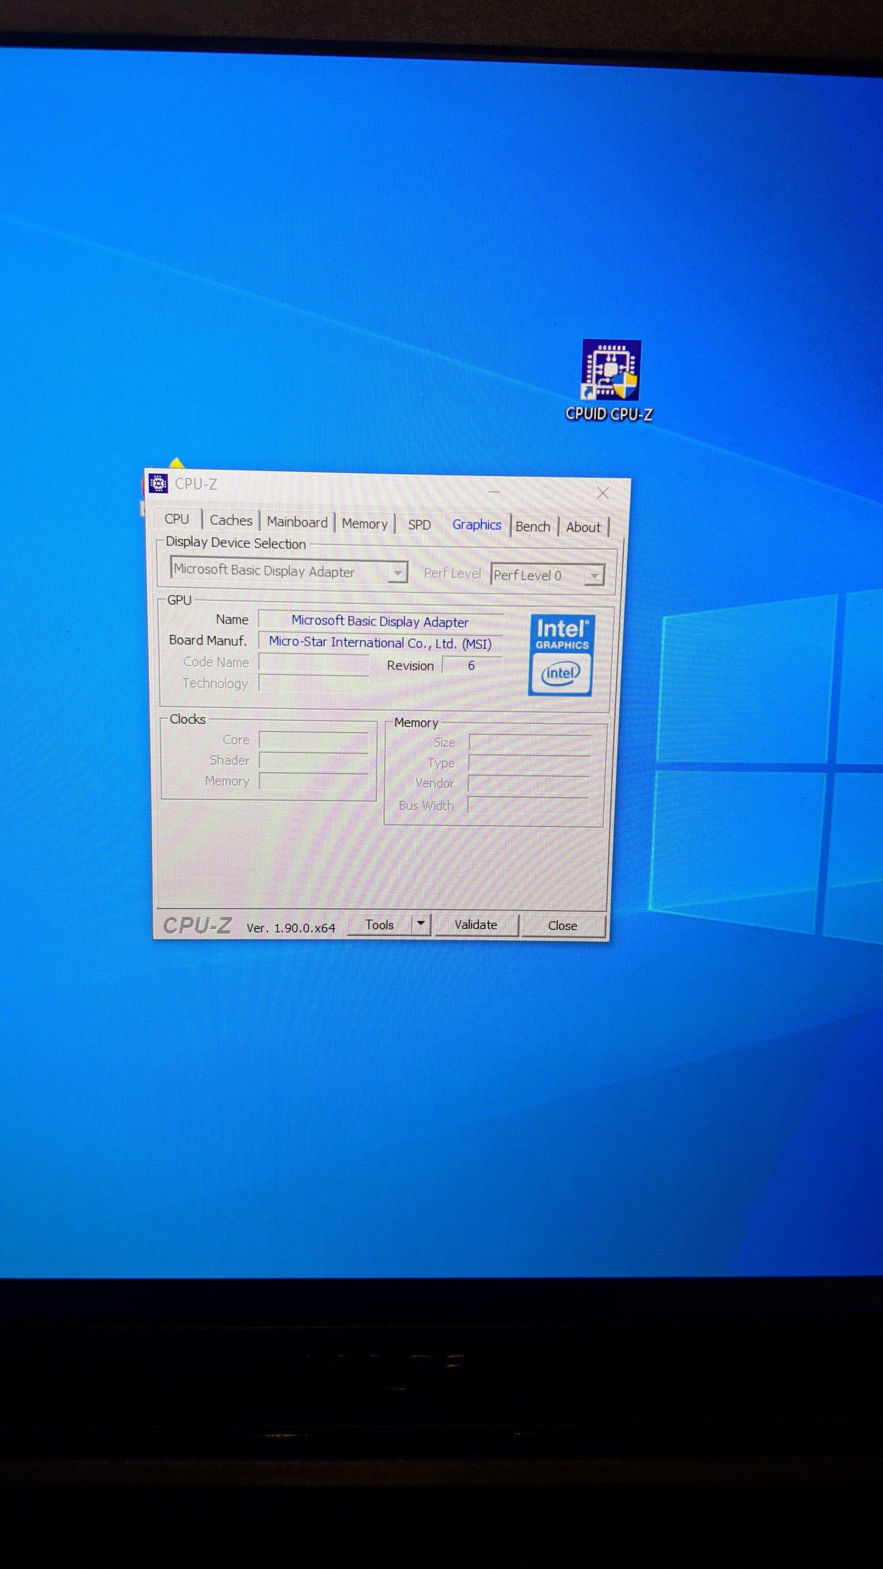Click the Display Device Selection label
The height and width of the screenshot is (1569, 883).
[236, 543]
